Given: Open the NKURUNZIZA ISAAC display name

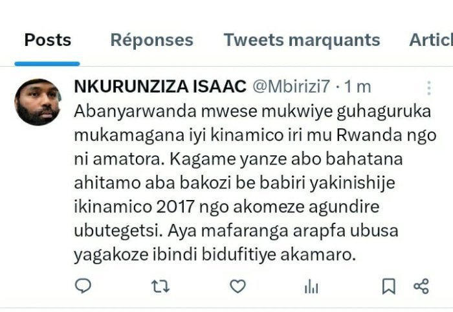Looking at the screenshot, I should tap(160, 86).
